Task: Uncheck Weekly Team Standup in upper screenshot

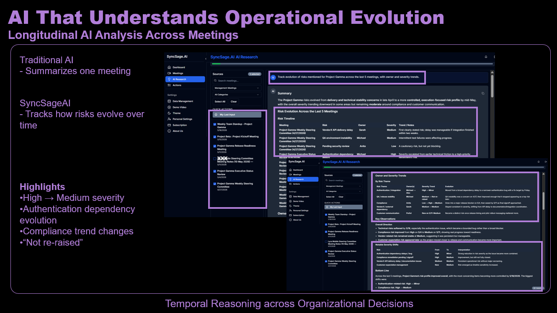Action: point(215,124)
